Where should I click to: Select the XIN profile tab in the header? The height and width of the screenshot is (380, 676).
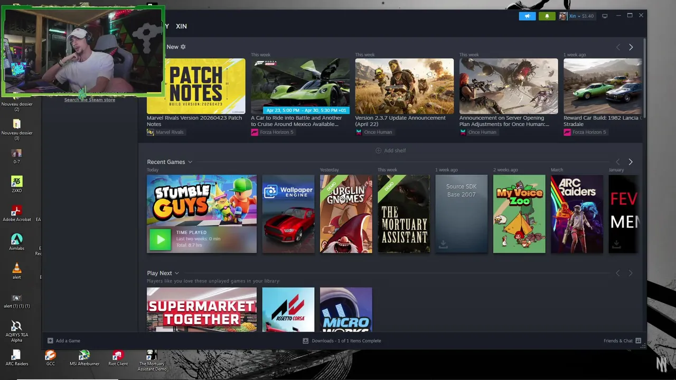(181, 26)
